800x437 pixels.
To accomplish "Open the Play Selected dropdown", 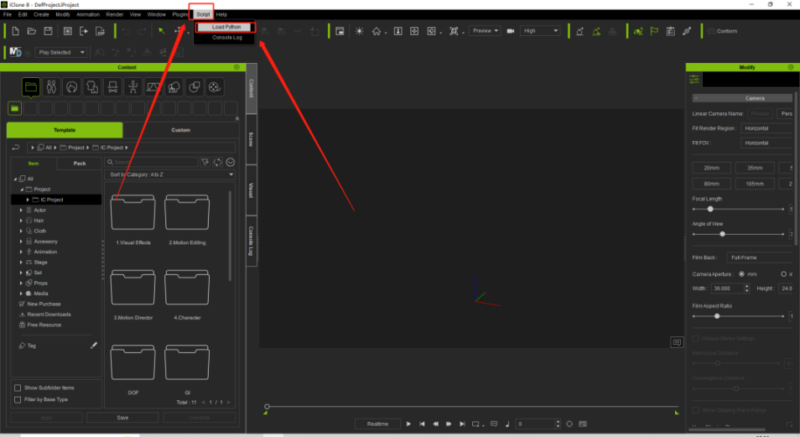I will tap(60, 52).
